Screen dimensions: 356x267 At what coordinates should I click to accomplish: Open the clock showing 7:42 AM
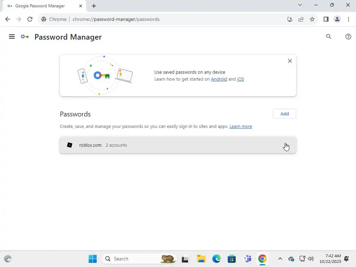point(330,259)
